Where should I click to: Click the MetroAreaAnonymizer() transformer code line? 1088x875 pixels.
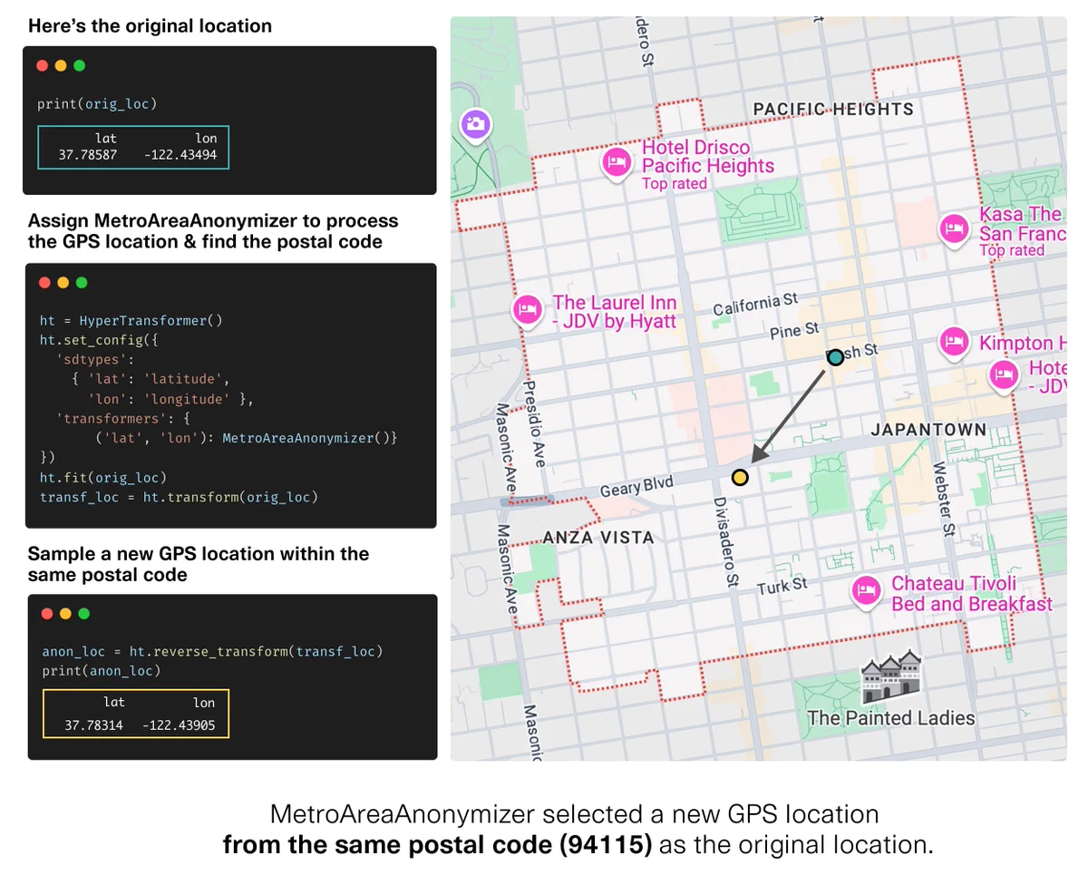click(x=246, y=439)
